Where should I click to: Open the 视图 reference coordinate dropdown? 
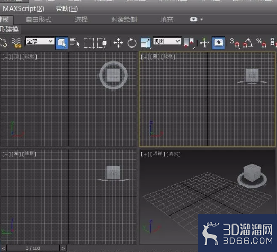(x=167, y=41)
